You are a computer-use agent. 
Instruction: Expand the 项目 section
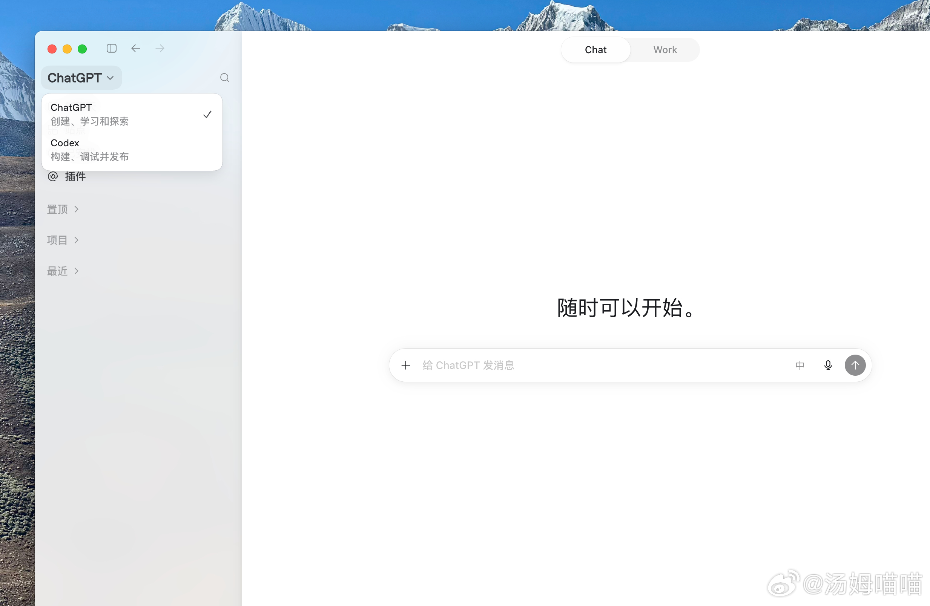click(63, 240)
